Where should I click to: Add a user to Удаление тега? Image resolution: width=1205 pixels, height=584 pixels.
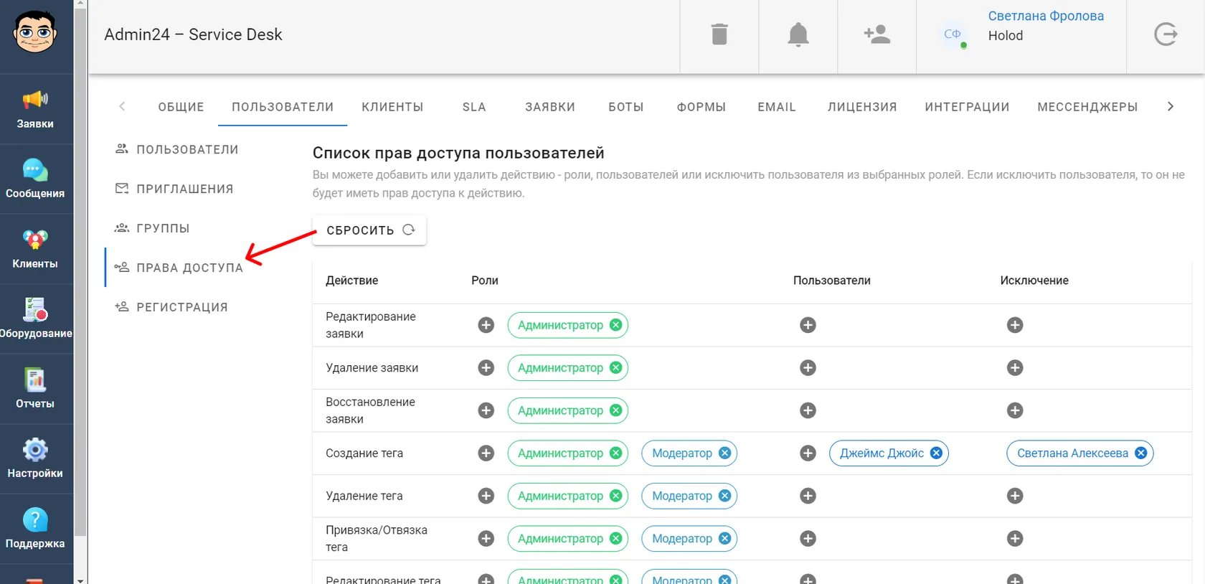808,496
